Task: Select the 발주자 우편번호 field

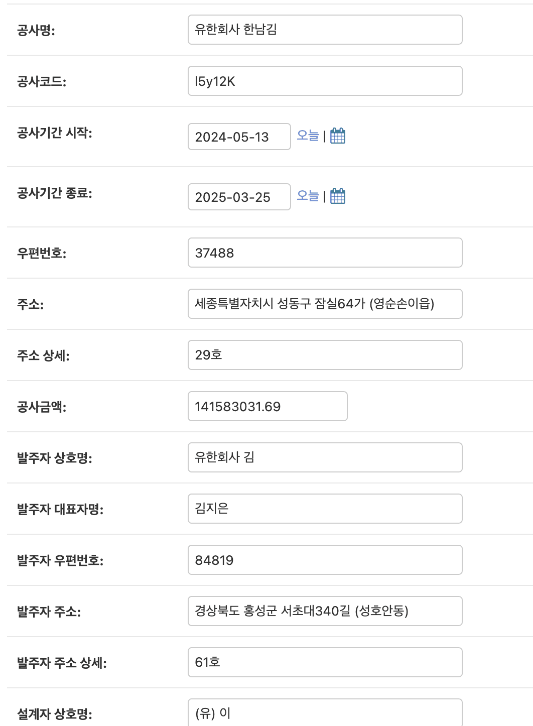Action: (x=325, y=560)
